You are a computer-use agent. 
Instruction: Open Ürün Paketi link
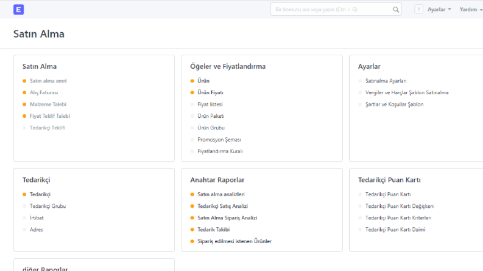click(211, 116)
